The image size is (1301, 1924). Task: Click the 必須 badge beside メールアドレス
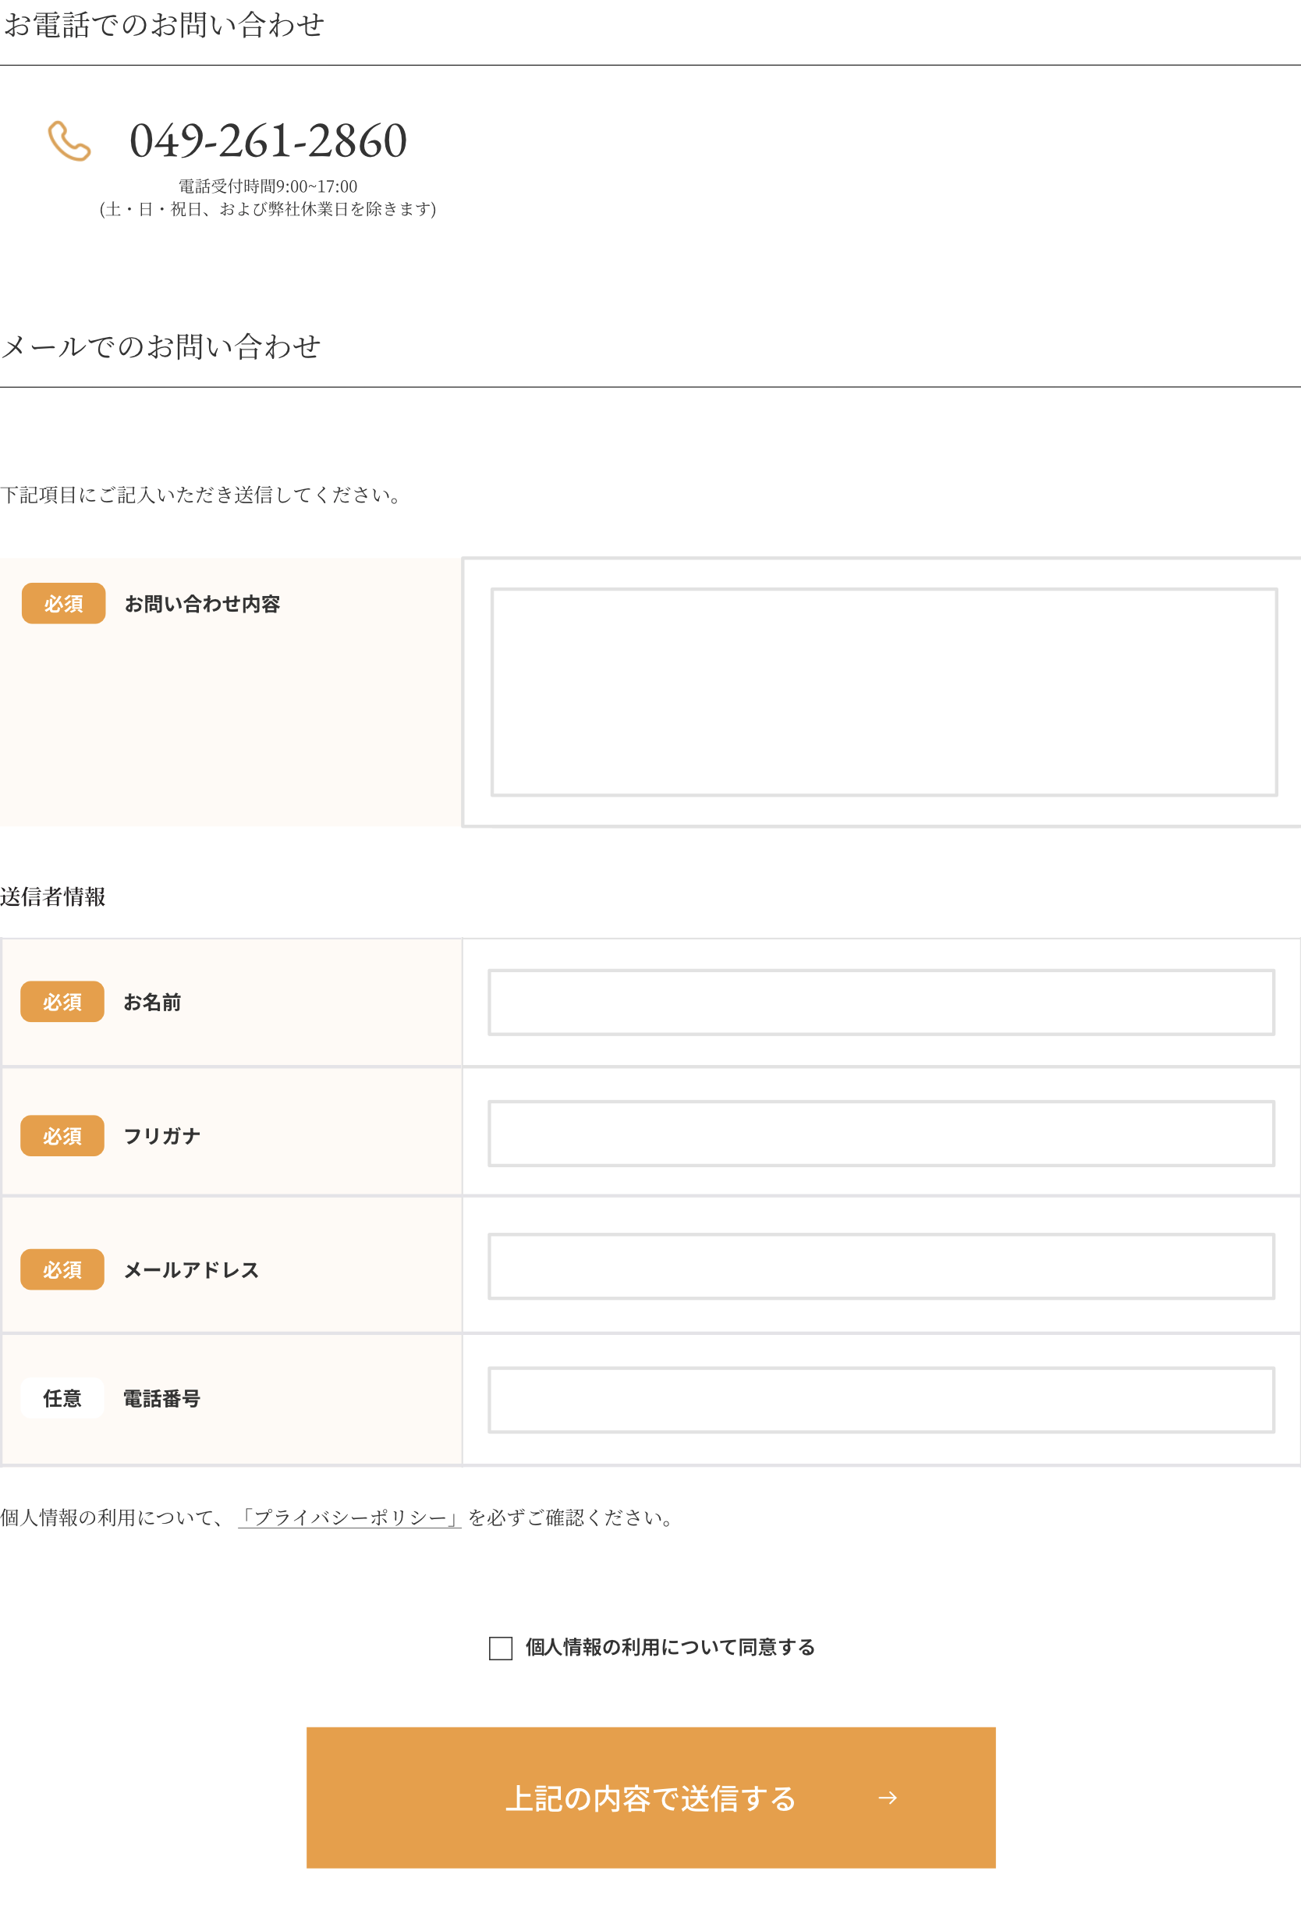click(63, 1269)
